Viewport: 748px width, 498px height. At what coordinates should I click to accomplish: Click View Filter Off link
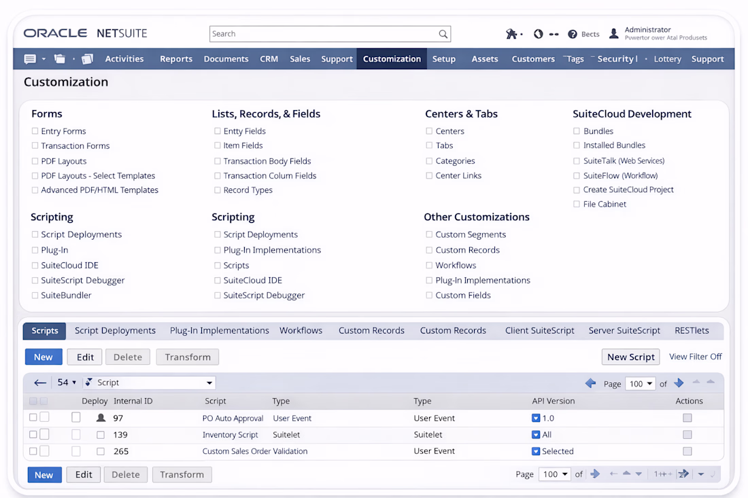695,357
